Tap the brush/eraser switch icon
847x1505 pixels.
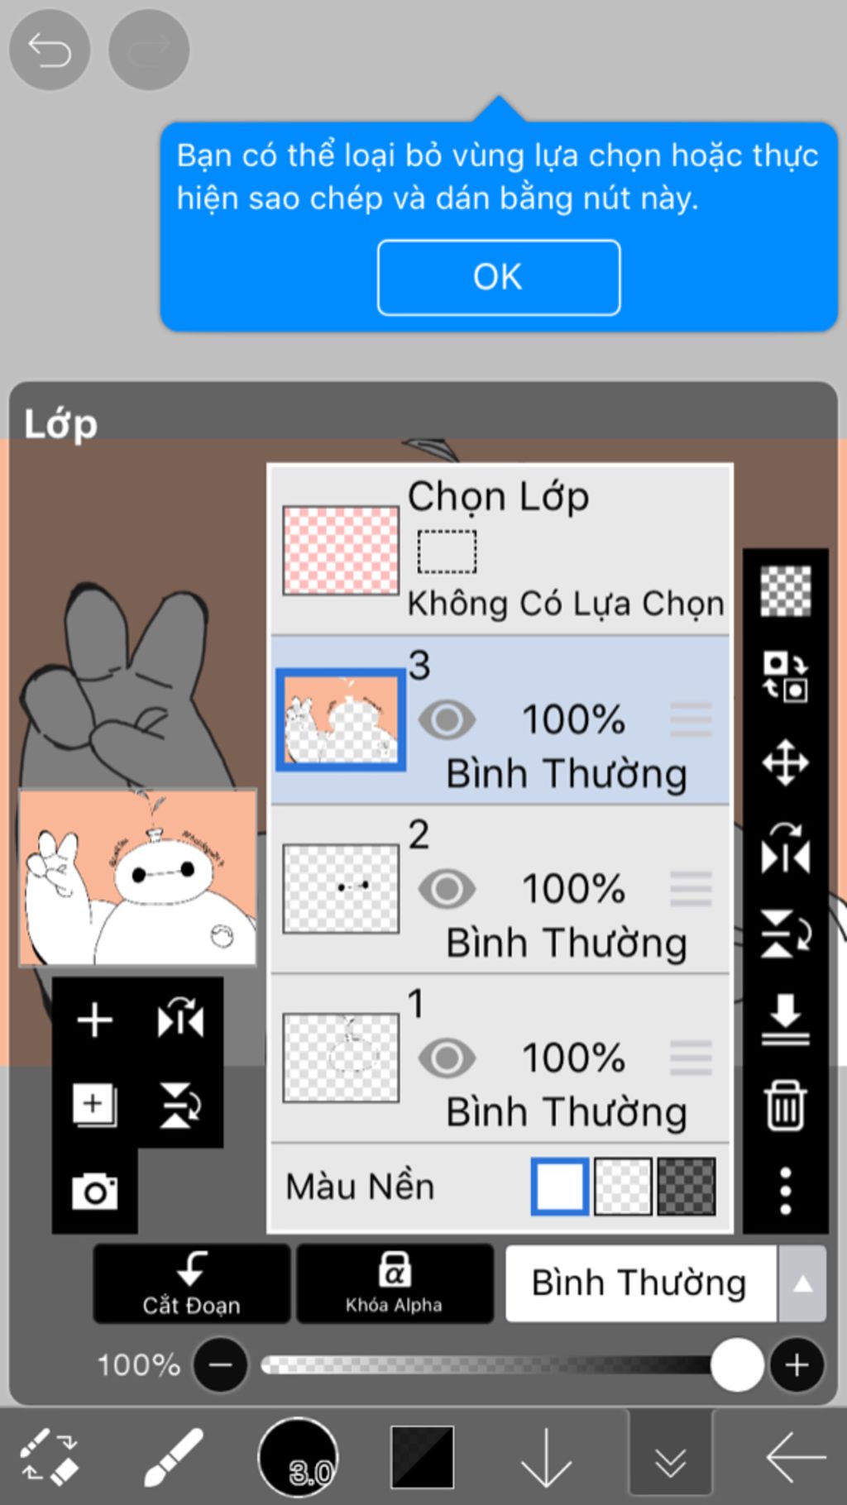click(x=49, y=1457)
